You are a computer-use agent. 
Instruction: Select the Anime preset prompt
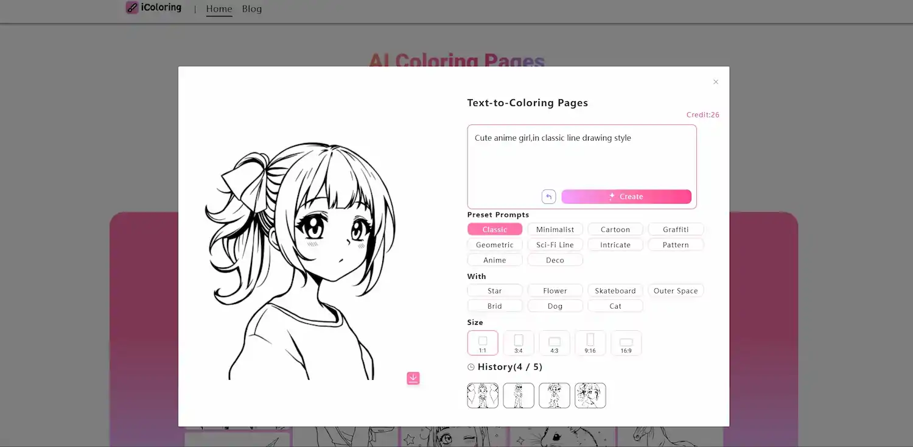click(x=494, y=259)
